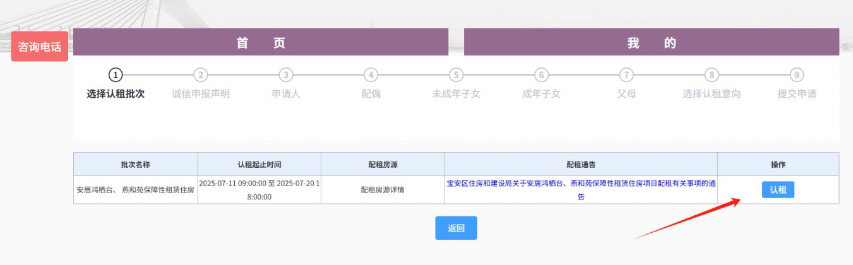Viewport: 853px width, 265px height.
Task: Select the 安居鸿栖台、燕和苑 batch name cell
Action: tap(135, 189)
